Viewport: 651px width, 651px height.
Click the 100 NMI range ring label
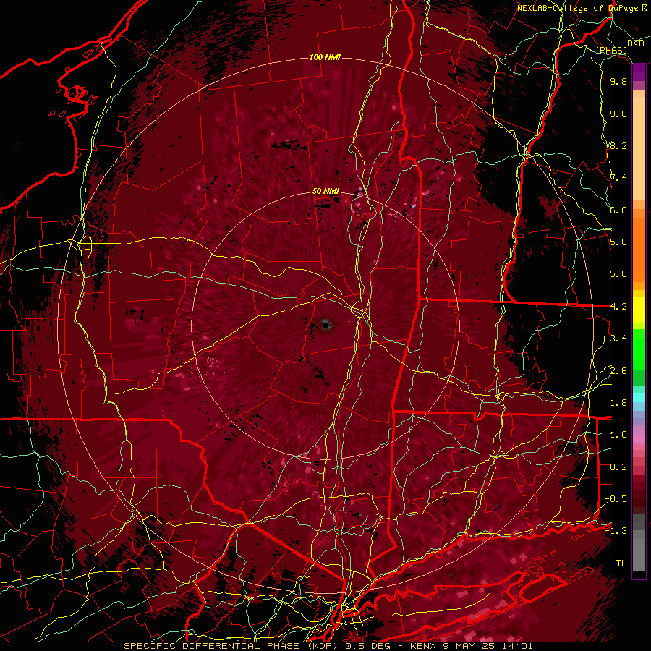(325, 57)
